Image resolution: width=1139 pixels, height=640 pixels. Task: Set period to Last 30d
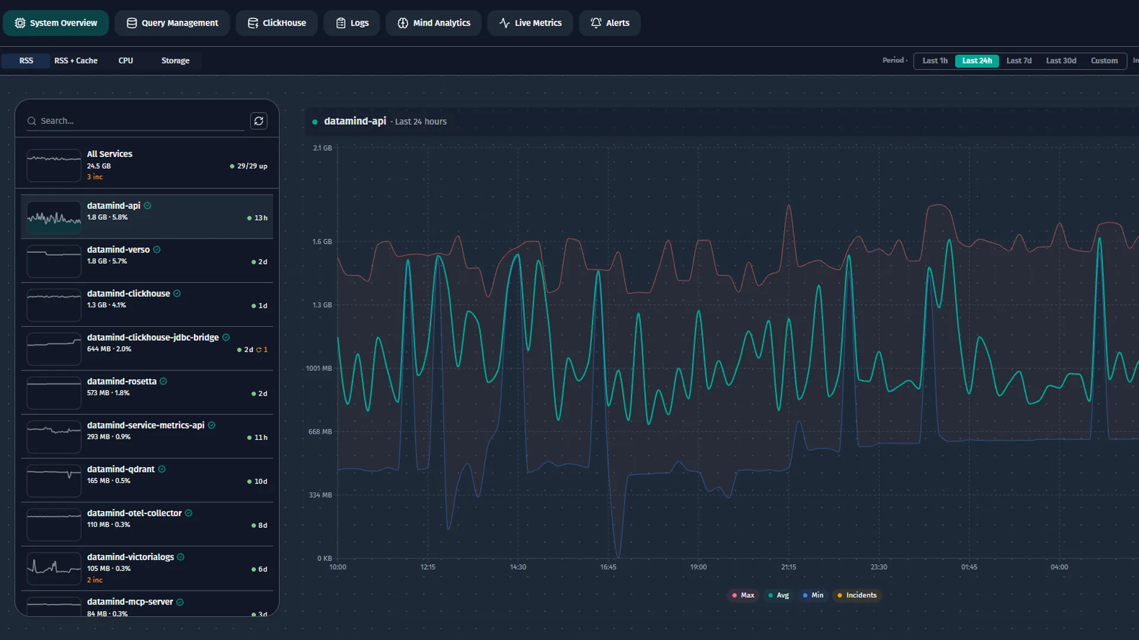[x=1061, y=60]
